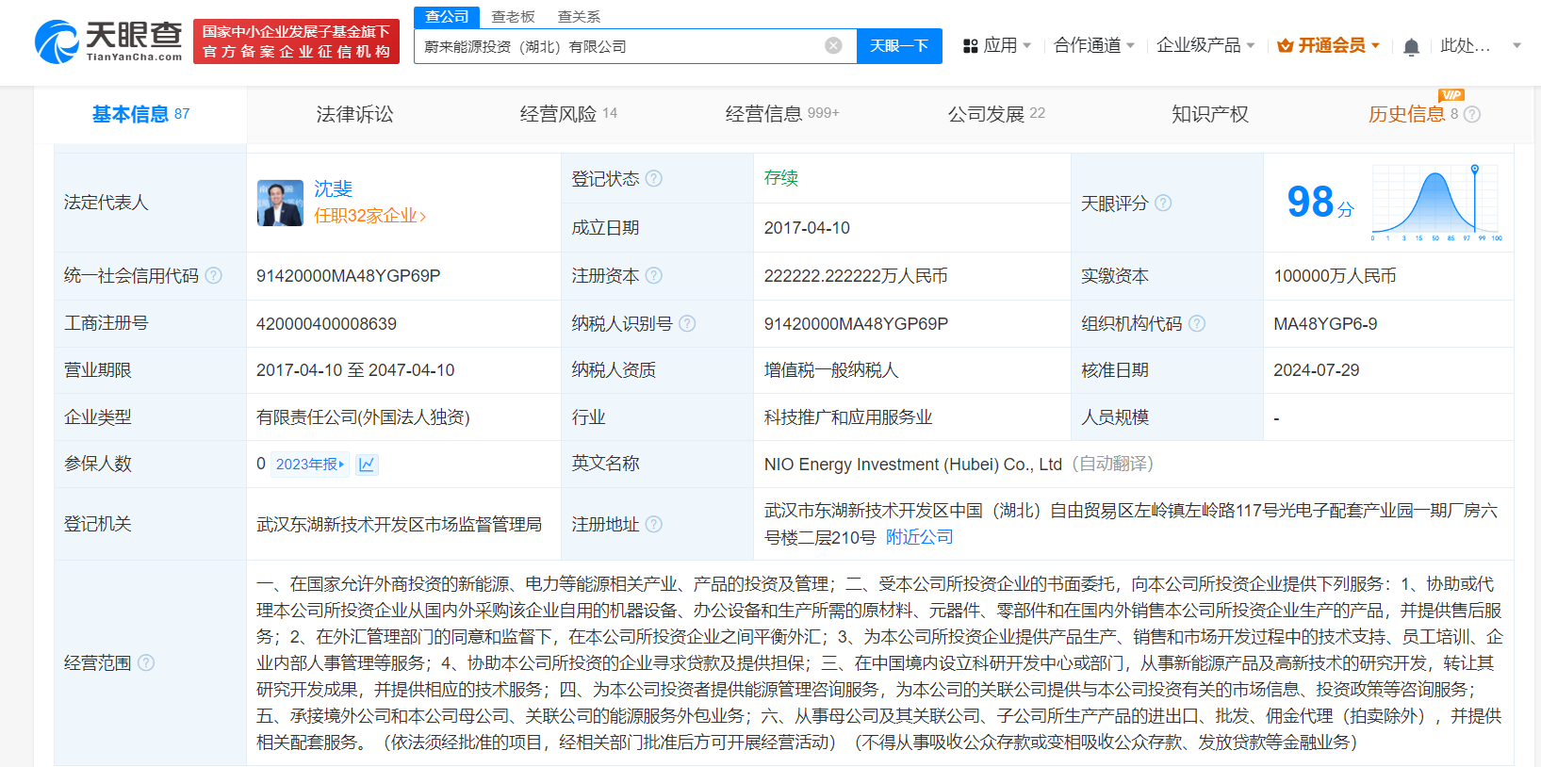Click help icon next to 统一社会信用代码
Screen dimensions: 1541x767
[214, 275]
